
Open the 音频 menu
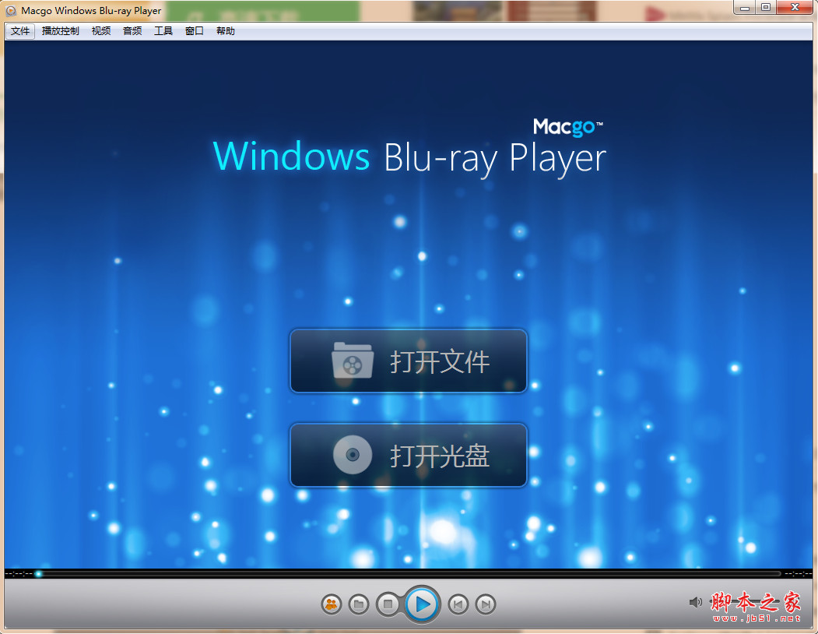click(x=132, y=31)
